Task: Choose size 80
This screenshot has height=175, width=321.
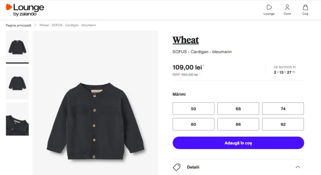Action: click(x=193, y=124)
